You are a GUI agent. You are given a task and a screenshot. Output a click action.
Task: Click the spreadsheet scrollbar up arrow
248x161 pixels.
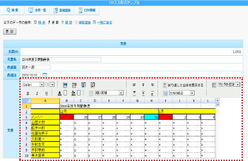217,101
